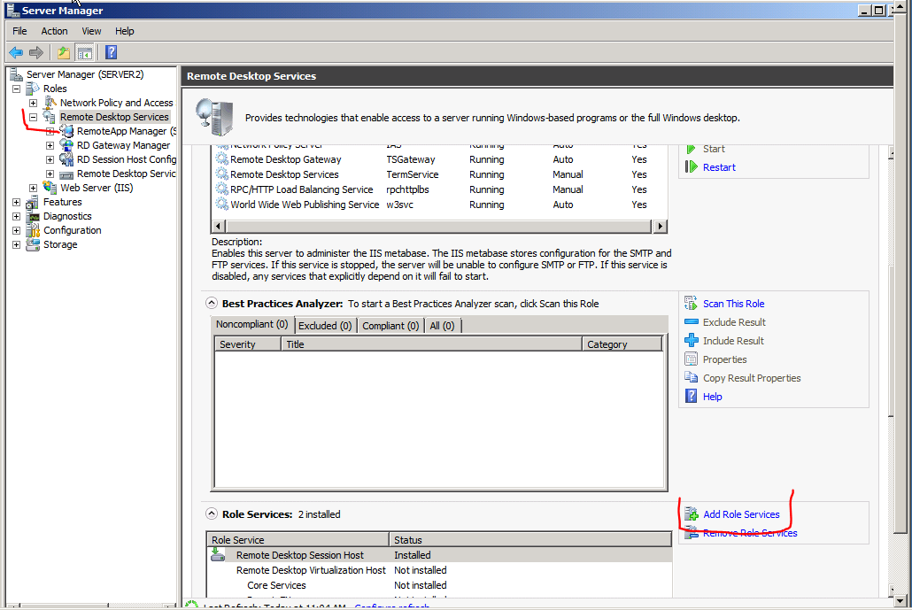Open the Action menu
Screen dimensions: 912x610
click(x=54, y=31)
